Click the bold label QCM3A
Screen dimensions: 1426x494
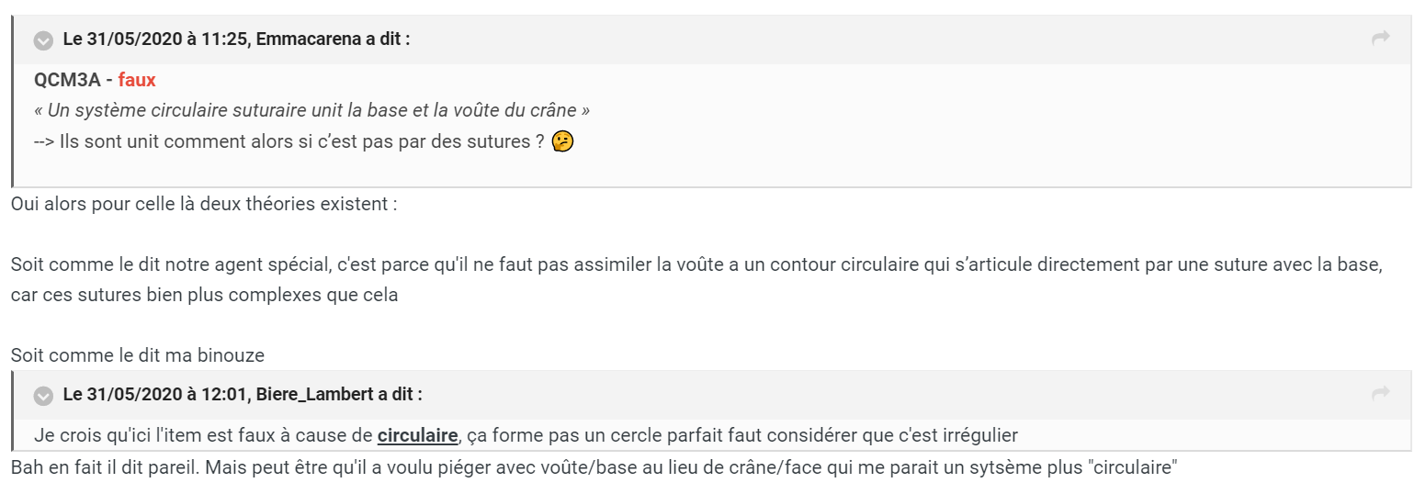coord(68,81)
